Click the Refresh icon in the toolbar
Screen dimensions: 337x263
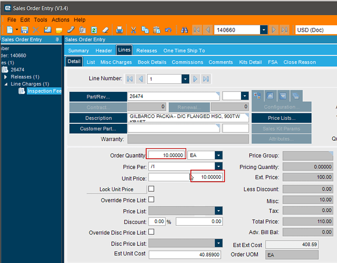pyautogui.click(x=93, y=30)
